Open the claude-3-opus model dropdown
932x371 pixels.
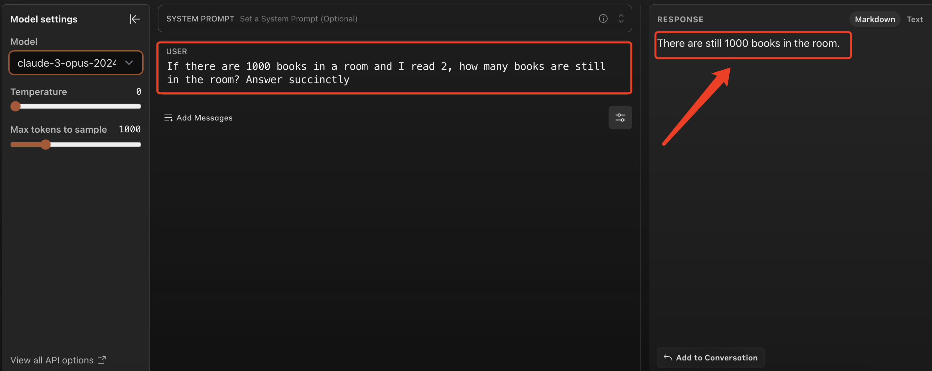coord(67,63)
